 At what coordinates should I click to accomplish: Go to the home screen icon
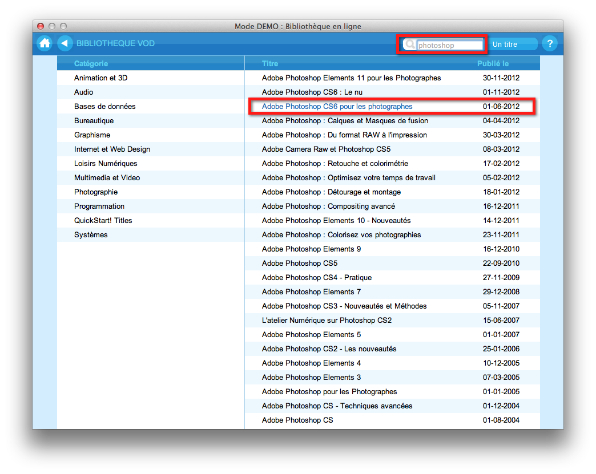pyautogui.click(x=45, y=43)
